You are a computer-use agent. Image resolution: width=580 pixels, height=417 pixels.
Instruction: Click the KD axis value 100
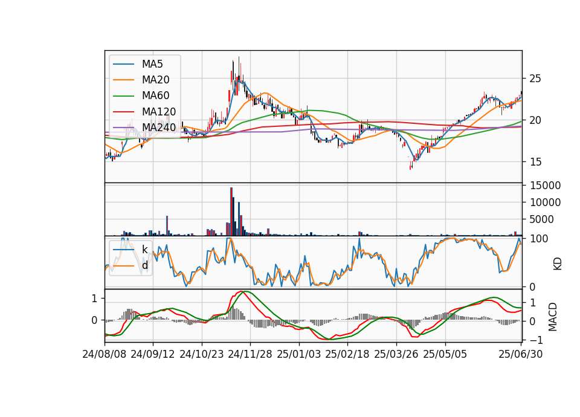(540, 239)
